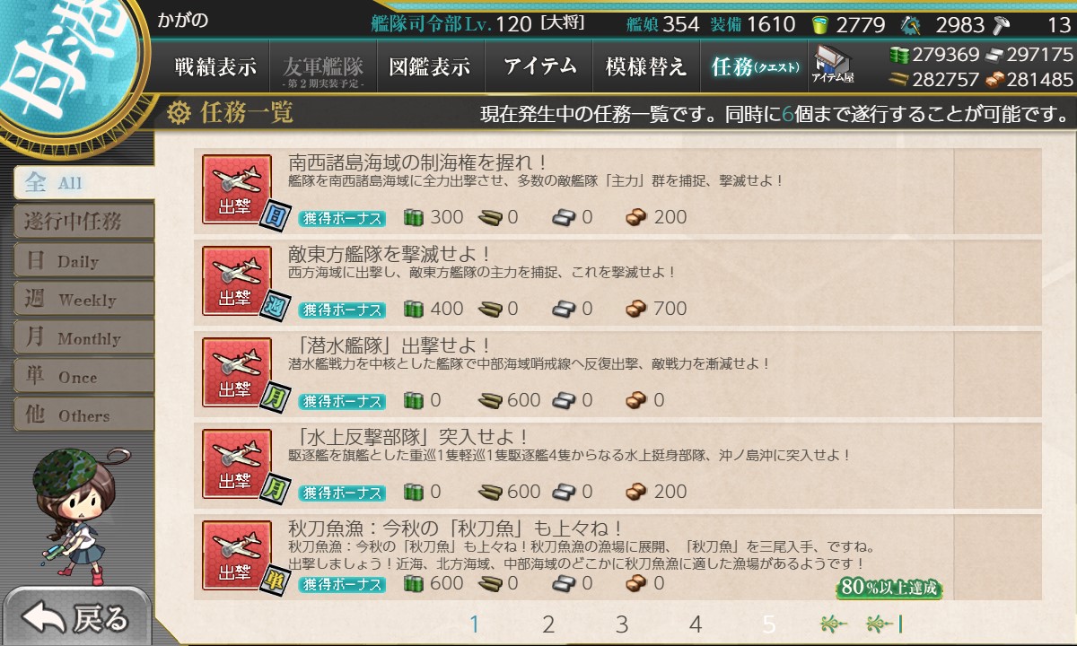Open the アイテム屋 shop icon
The width and height of the screenshot is (1077, 646).
pyautogui.click(x=833, y=65)
